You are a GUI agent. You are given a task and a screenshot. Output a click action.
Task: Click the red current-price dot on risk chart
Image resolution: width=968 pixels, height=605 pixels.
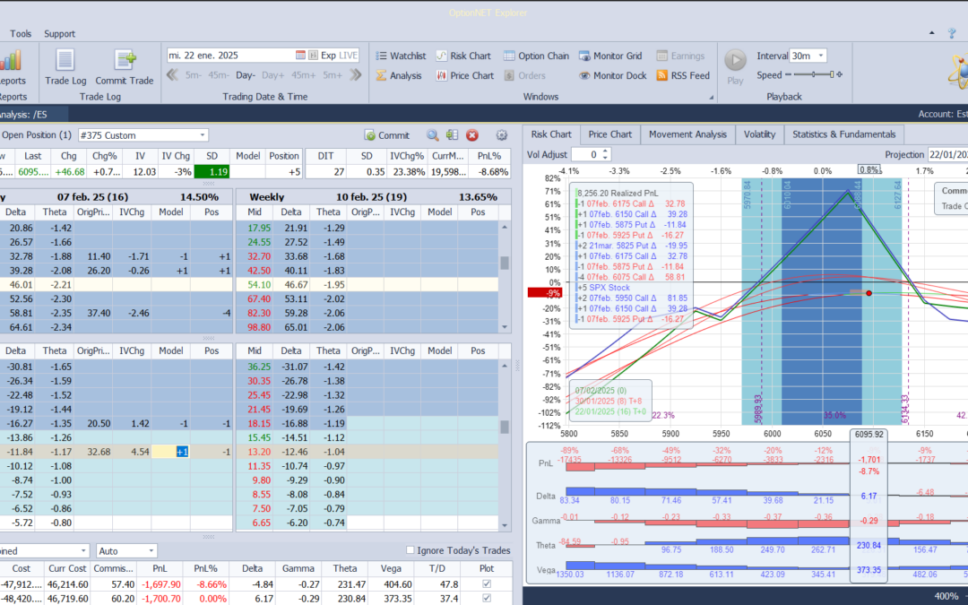(x=869, y=293)
